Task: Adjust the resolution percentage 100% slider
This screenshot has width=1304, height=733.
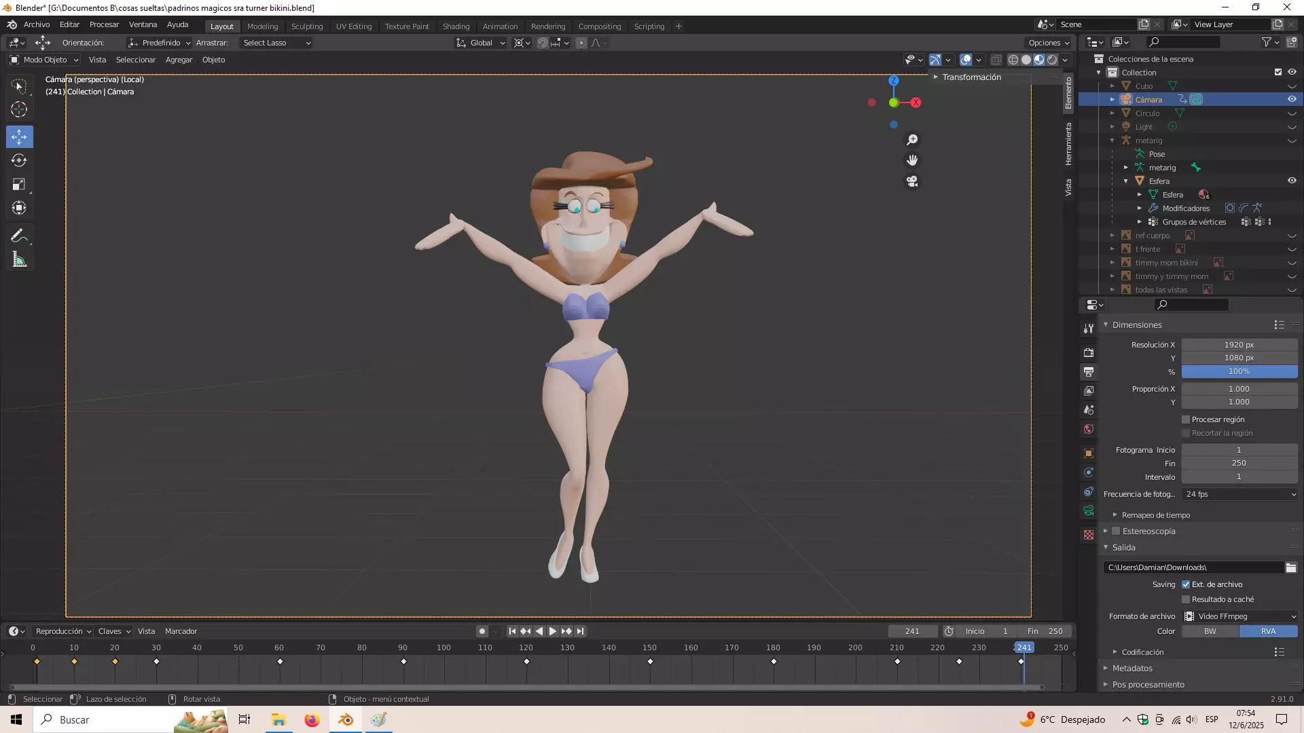Action: point(1239,372)
